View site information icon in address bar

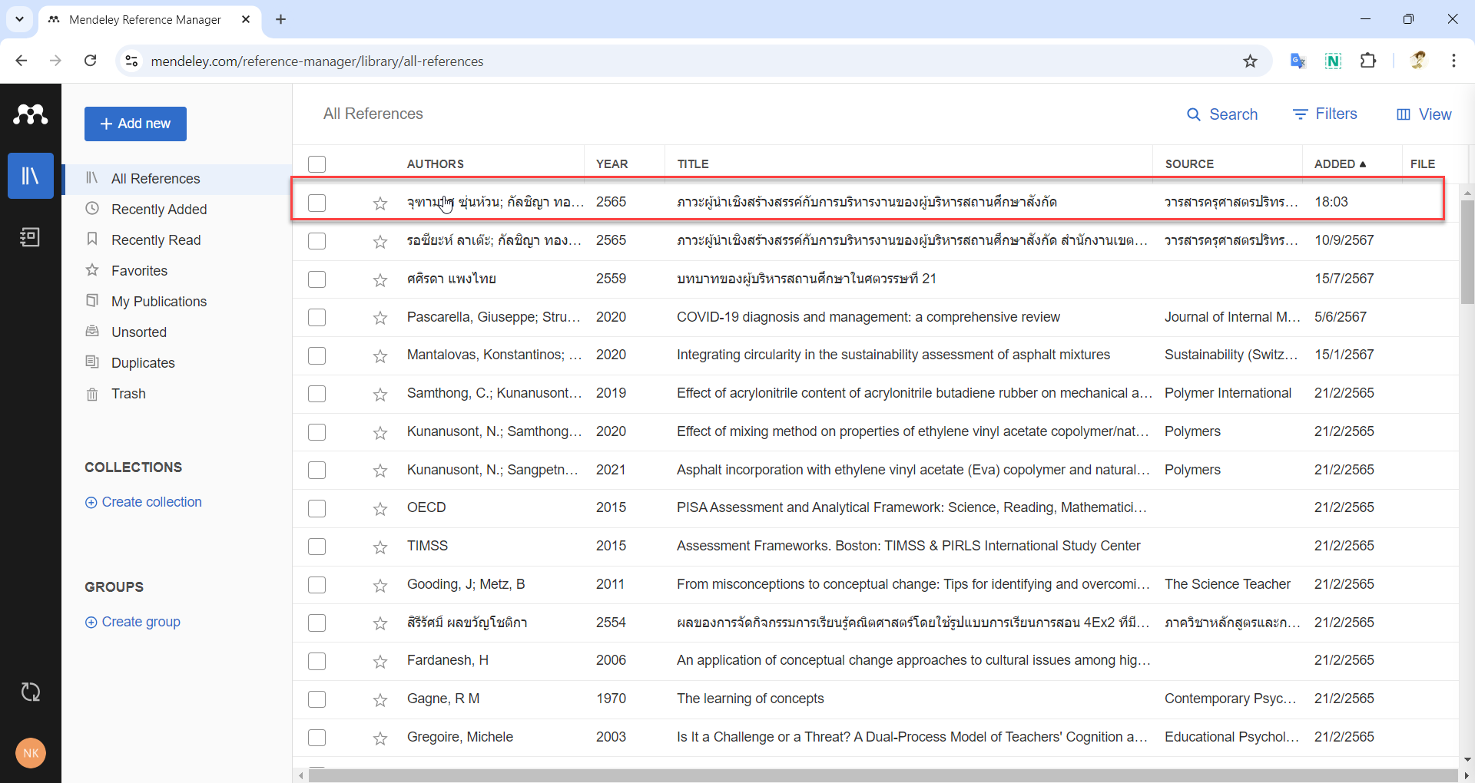(x=132, y=61)
